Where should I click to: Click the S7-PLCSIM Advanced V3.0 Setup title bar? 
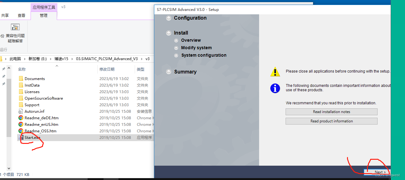[272, 10]
